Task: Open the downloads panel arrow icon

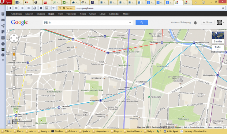Action: pos(3,38)
